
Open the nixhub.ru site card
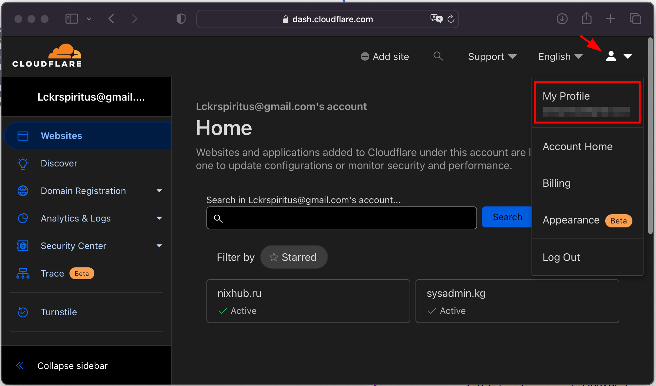(308, 301)
